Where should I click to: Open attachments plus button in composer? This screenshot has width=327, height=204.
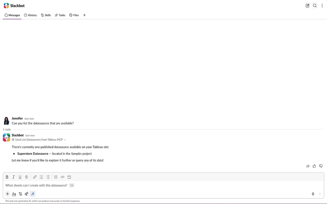[x=8, y=194]
